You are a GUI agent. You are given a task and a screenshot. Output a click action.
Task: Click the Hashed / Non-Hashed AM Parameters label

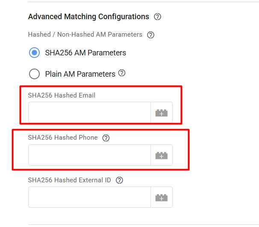pyautogui.click(x=85, y=34)
